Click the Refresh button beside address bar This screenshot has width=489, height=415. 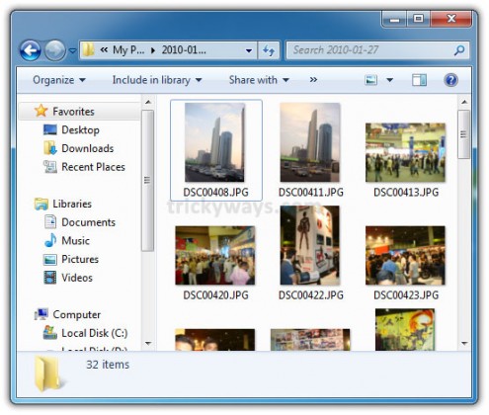[269, 50]
